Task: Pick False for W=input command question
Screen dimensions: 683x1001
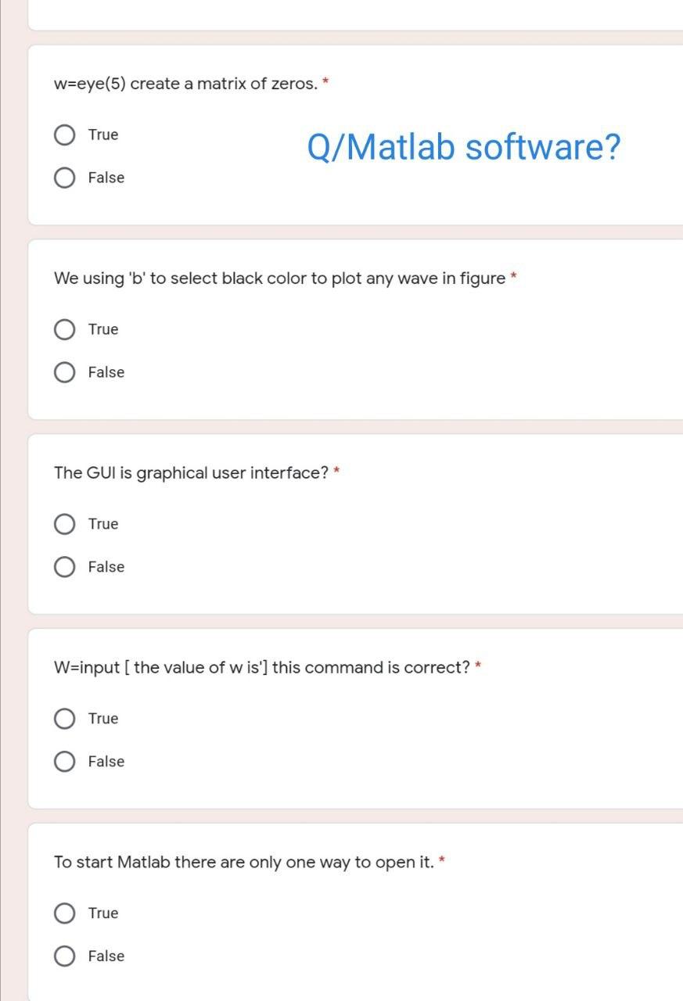Action: [x=65, y=762]
